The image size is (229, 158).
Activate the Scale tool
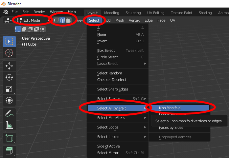[9, 89]
